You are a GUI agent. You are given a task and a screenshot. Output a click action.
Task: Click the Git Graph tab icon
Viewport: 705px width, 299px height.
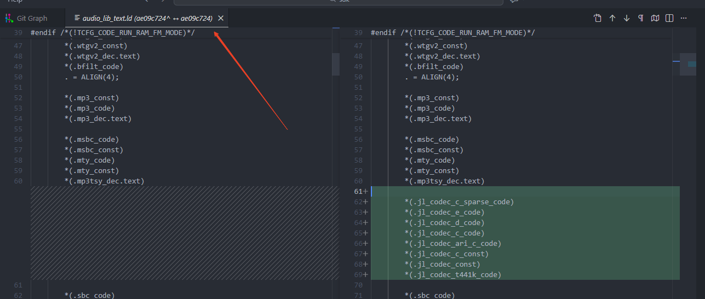tap(9, 18)
